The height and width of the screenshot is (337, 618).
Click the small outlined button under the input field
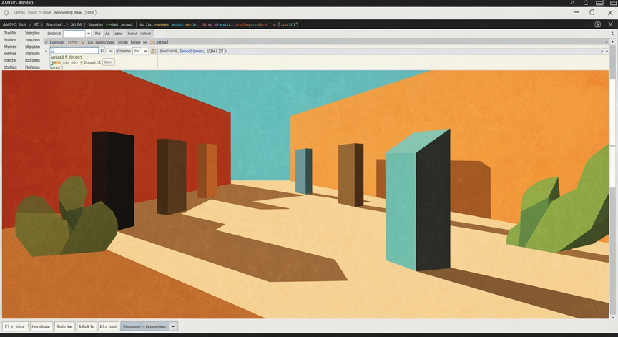click(x=109, y=62)
